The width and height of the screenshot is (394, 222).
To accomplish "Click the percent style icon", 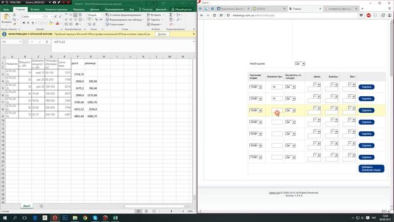I will coord(96,20).
